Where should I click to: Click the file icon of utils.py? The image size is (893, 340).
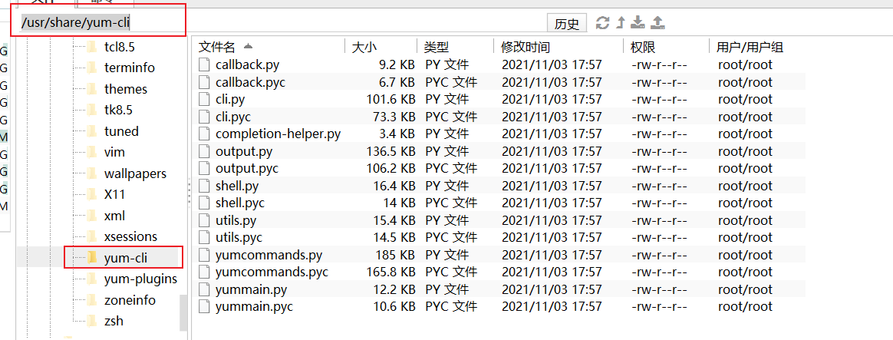(x=204, y=220)
